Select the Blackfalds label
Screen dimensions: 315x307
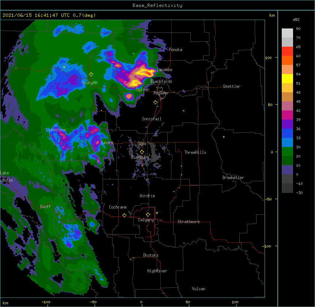pos(161,81)
